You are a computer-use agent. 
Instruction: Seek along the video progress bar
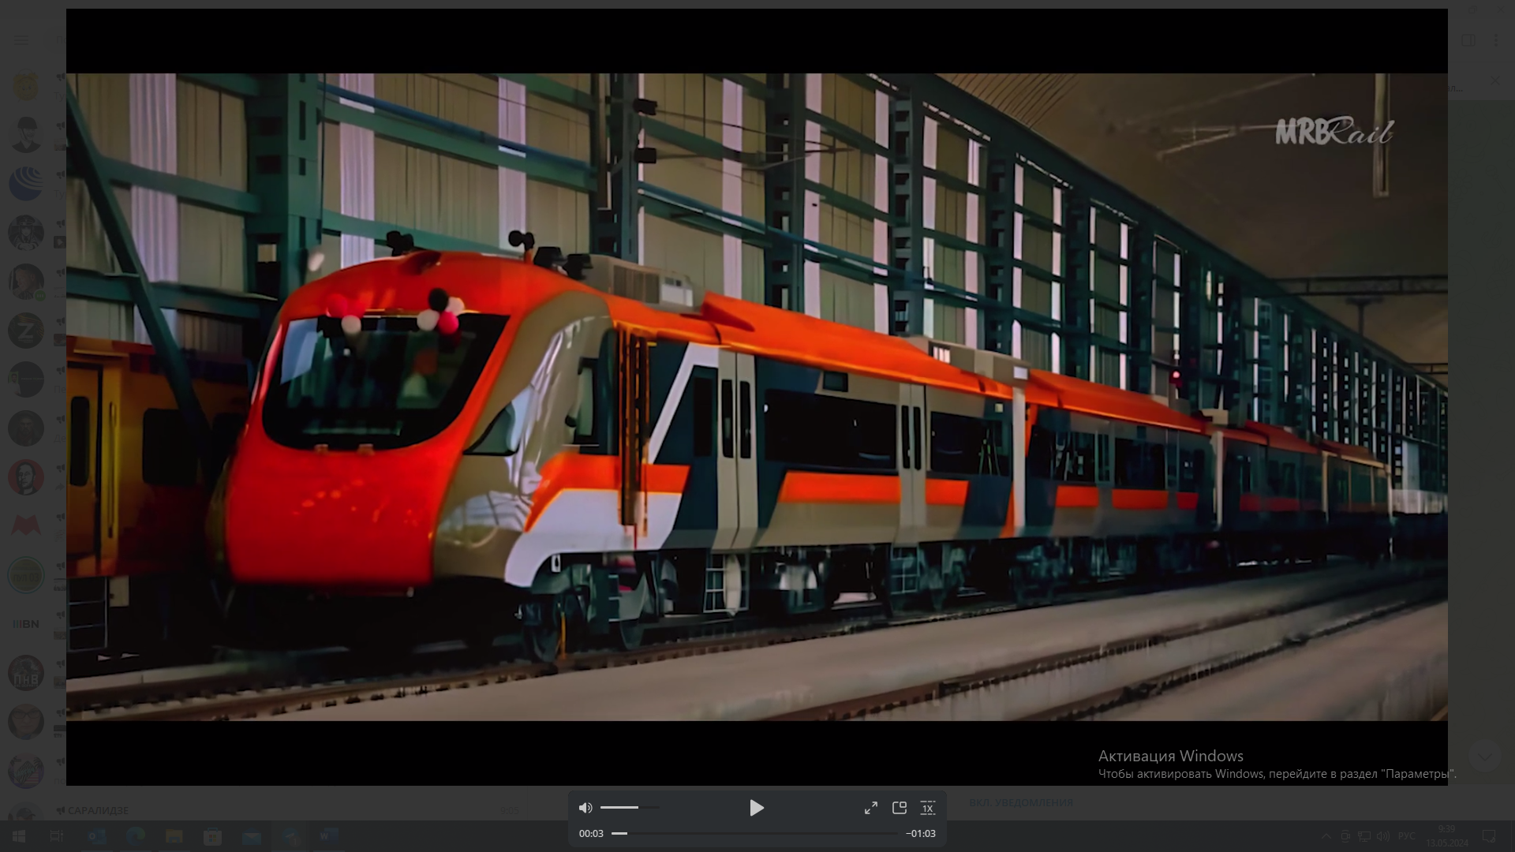[x=755, y=833]
